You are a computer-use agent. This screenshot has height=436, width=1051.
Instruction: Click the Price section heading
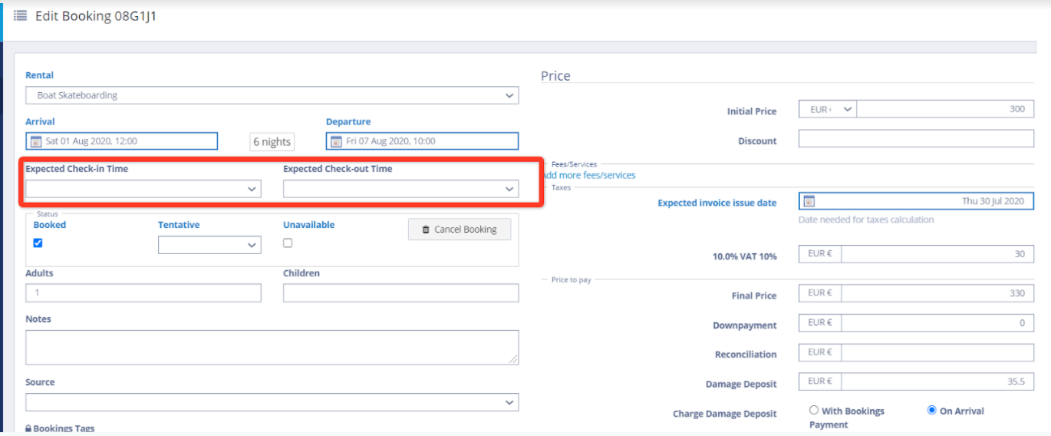click(555, 76)
